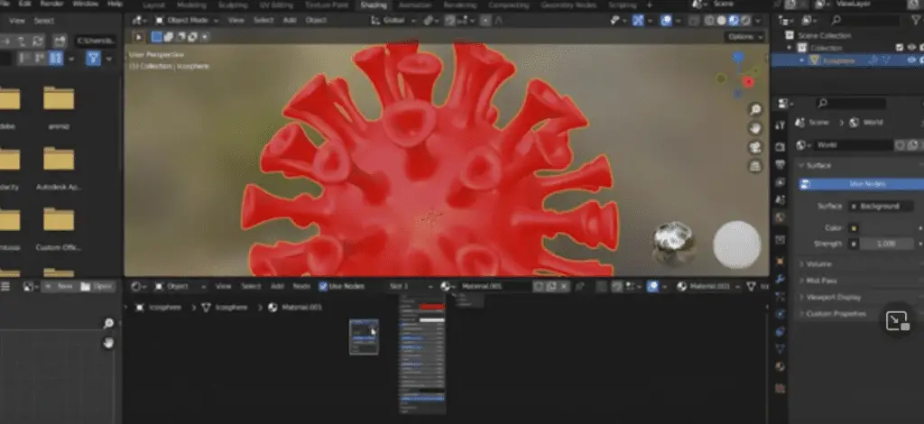Click the outliner search field

(865, 21)
